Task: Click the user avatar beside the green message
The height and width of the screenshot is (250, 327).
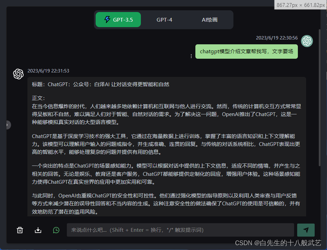Action: click(307, 41)
